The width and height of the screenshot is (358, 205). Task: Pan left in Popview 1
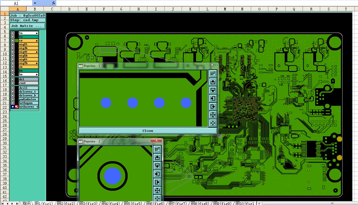click(213, 98)
